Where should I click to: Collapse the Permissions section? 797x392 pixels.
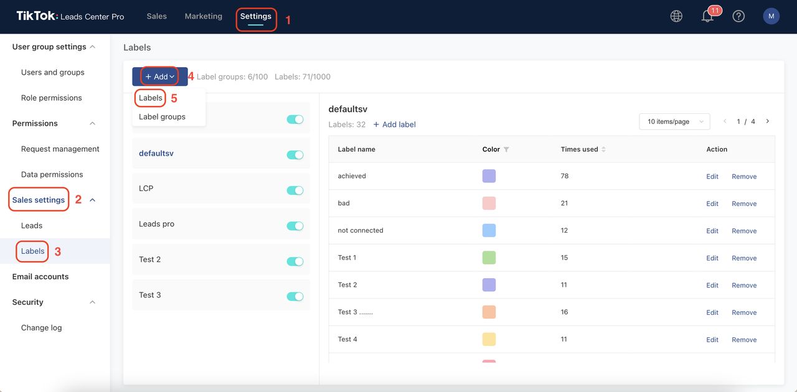92,123
